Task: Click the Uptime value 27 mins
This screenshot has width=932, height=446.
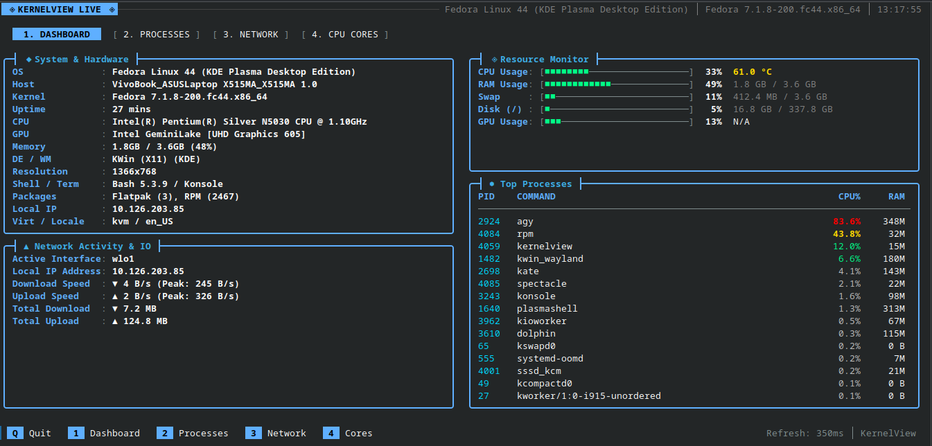Action: pos(132,109)
